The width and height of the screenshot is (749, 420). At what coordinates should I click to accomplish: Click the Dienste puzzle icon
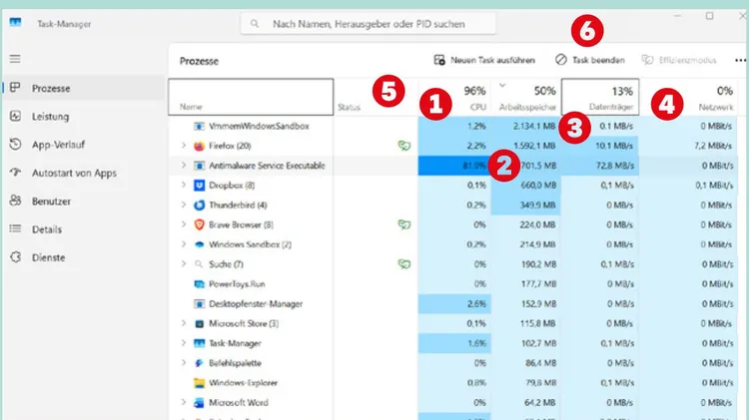[15, 256]
